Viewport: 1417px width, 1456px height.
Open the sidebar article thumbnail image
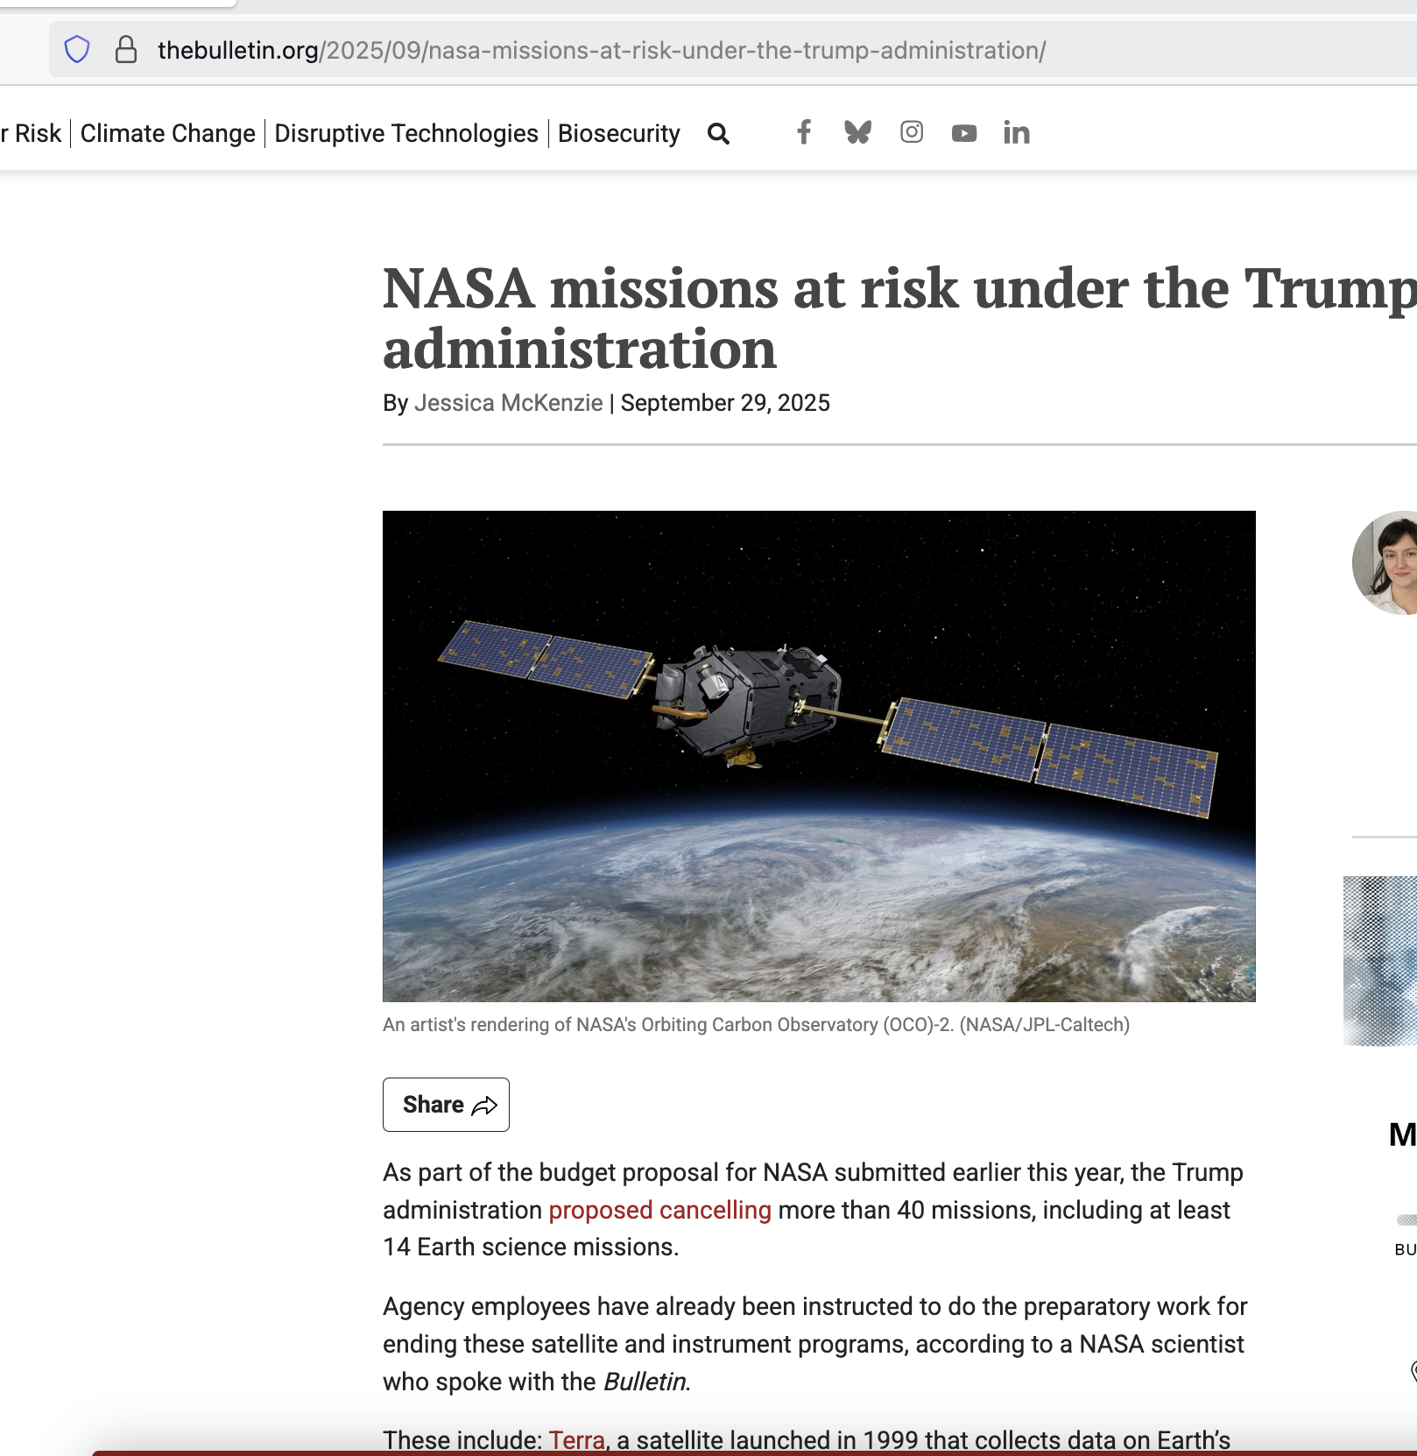(1380, 961)
